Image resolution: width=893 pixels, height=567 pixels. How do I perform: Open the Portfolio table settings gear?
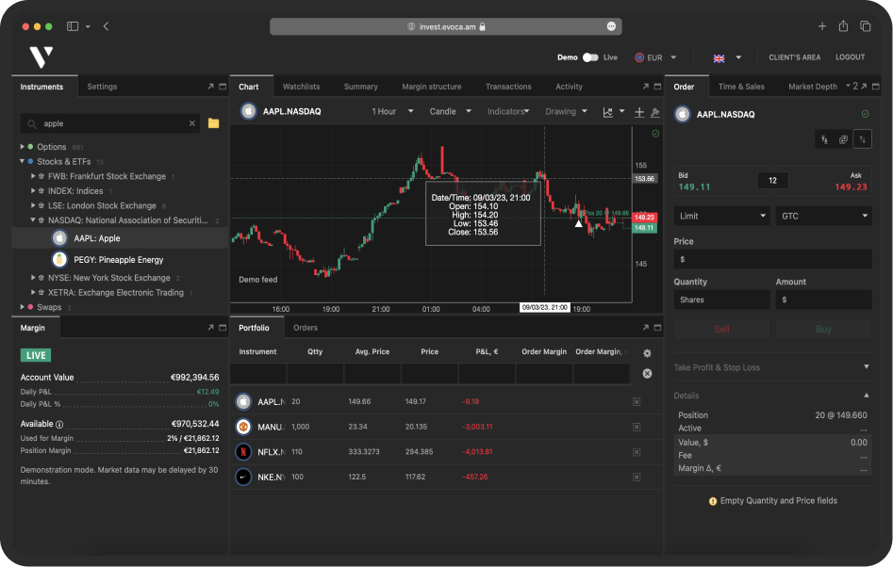tap(647, 353)
